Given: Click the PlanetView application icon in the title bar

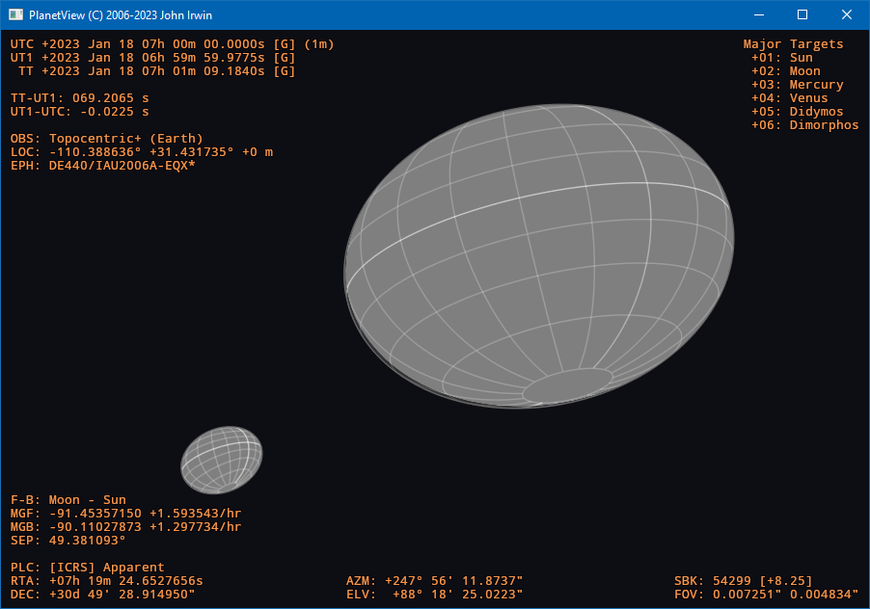Looking at the screenshot, I should pos(14,14).
